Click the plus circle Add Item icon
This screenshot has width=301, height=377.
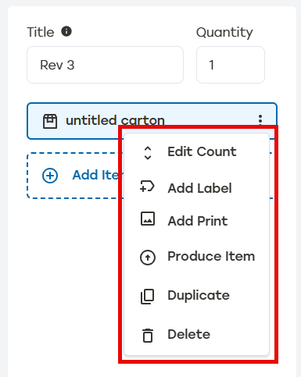[50, 176]
